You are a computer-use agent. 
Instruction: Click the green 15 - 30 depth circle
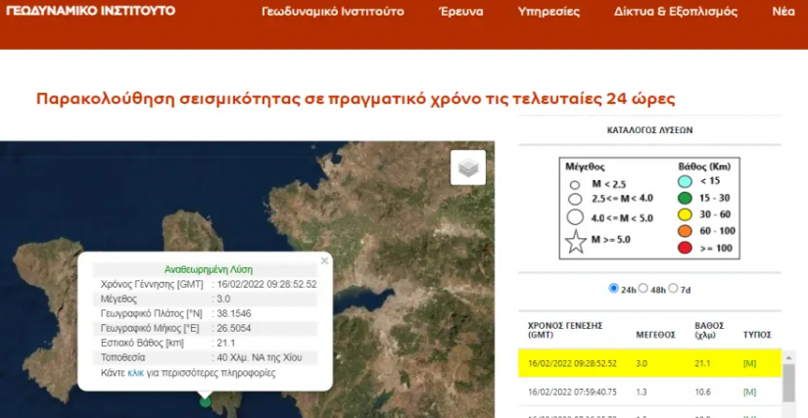686,198
